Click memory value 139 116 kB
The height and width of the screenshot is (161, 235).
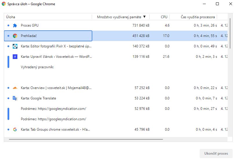click(141, 57)
